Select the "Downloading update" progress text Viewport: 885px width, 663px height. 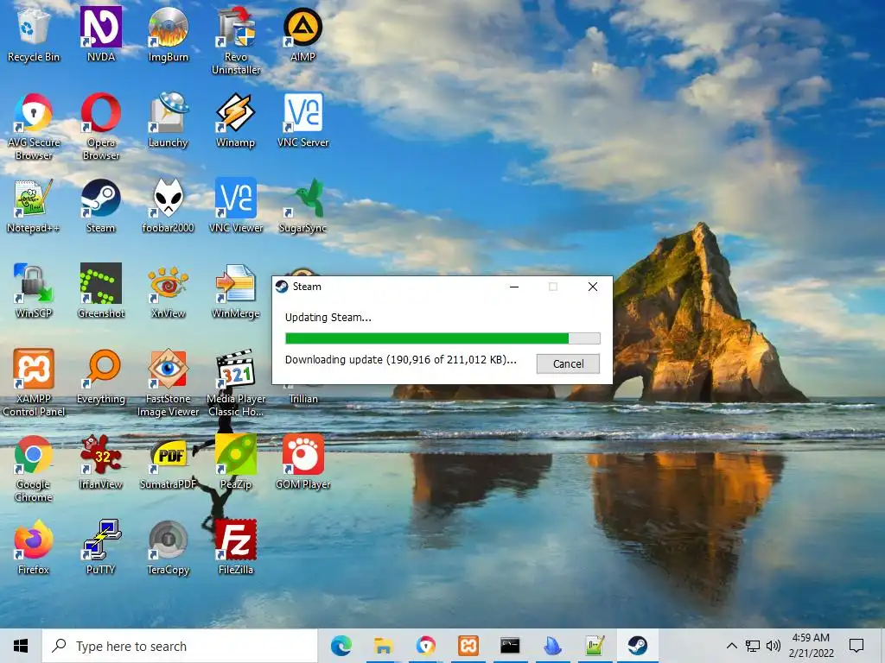(x=400, y=360)
